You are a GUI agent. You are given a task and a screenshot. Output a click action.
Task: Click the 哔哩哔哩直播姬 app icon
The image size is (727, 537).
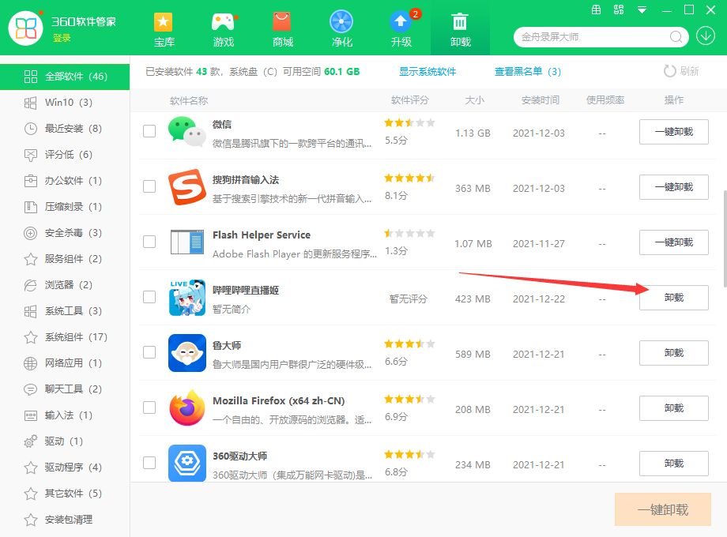187,298
